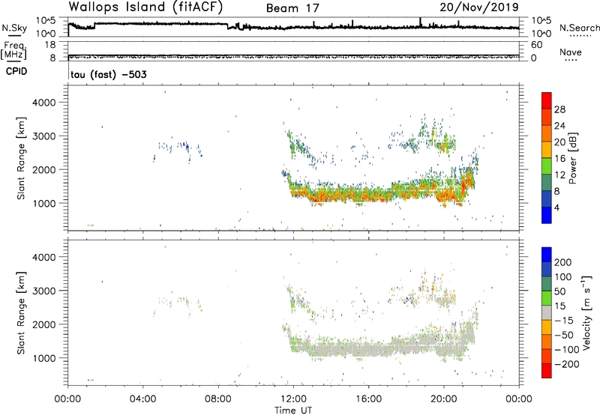Click the blue top segment of velocity colorbar

click(x=547, y=255)
